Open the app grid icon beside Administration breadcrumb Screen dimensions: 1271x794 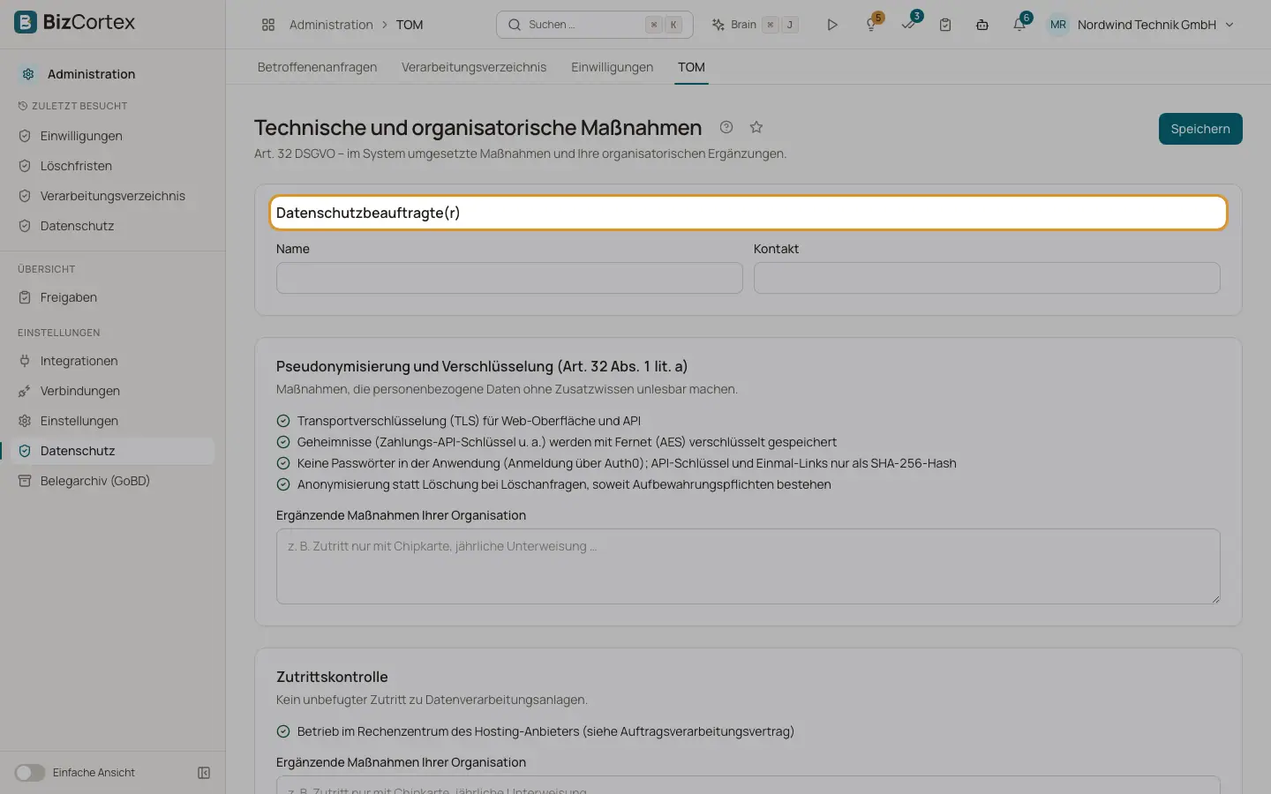click(x=268, y=25)
